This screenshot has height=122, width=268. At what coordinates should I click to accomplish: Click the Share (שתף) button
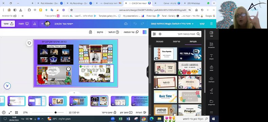[8, 24]
